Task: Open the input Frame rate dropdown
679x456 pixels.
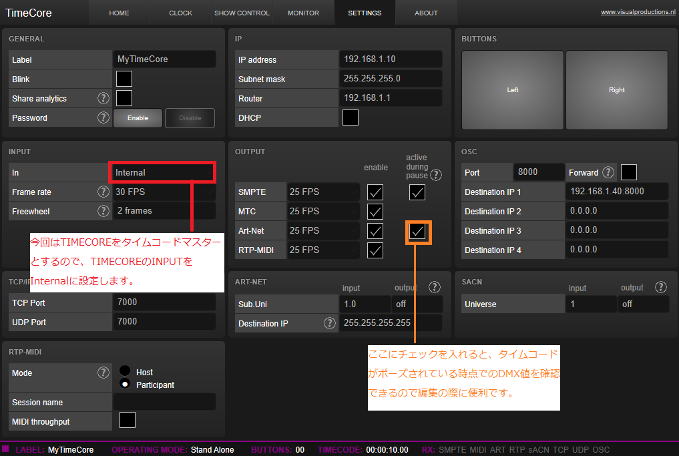Action: pos(164,192)
